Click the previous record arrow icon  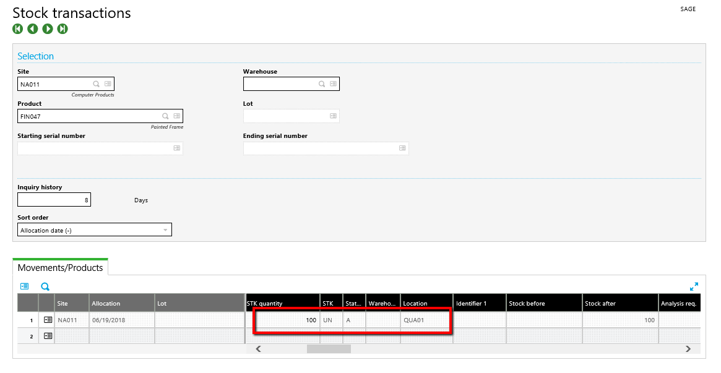33,29
